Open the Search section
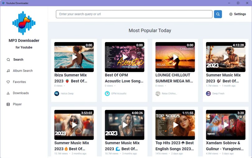The height and width of the screenshot is (158, 252). (18, 60)
